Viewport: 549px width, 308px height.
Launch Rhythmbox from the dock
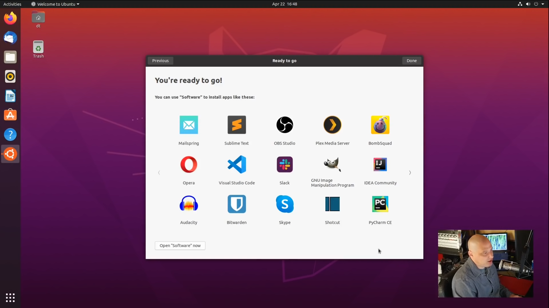(x=10, y=76)
